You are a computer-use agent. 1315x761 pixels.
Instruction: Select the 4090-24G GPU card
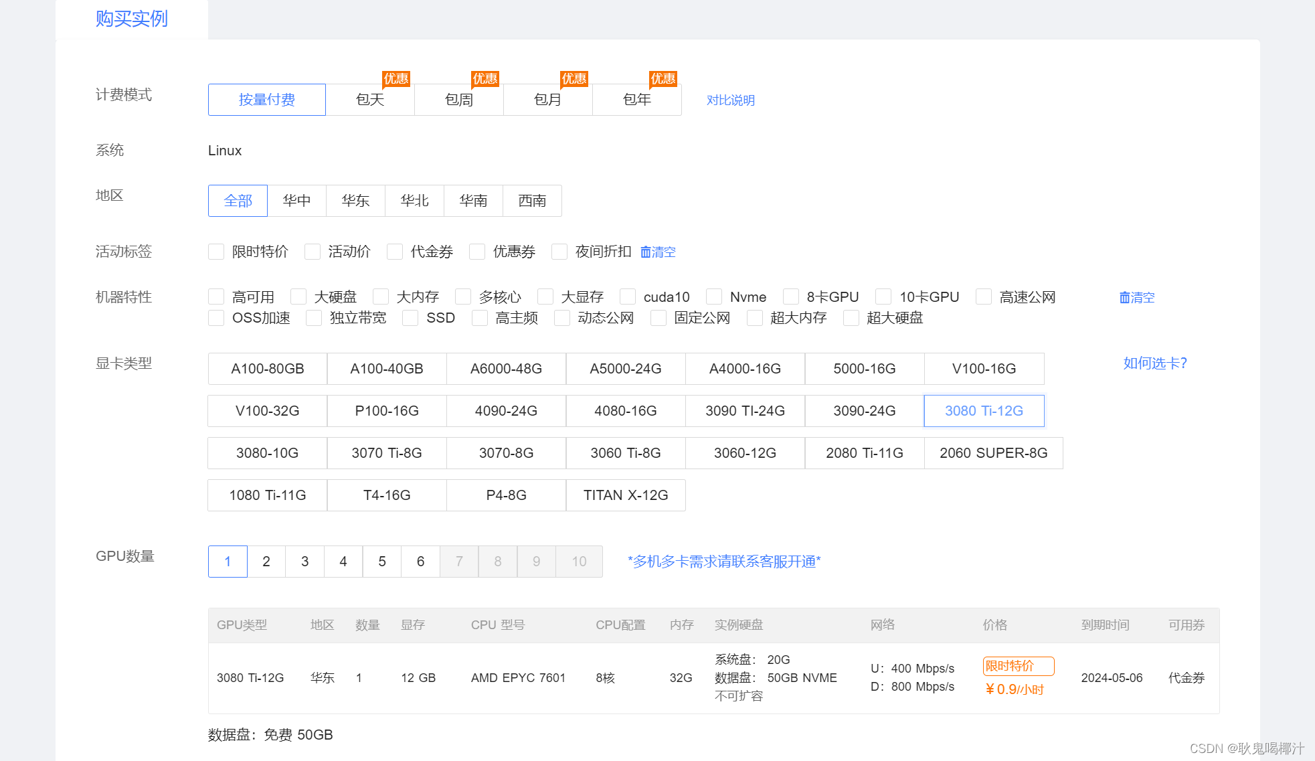point(506,411)
